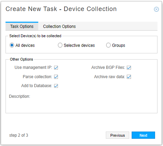Click the 'Create New Task - Device Collection' title
The width and height of the screenshot is (163, 146).
(61, 9)
